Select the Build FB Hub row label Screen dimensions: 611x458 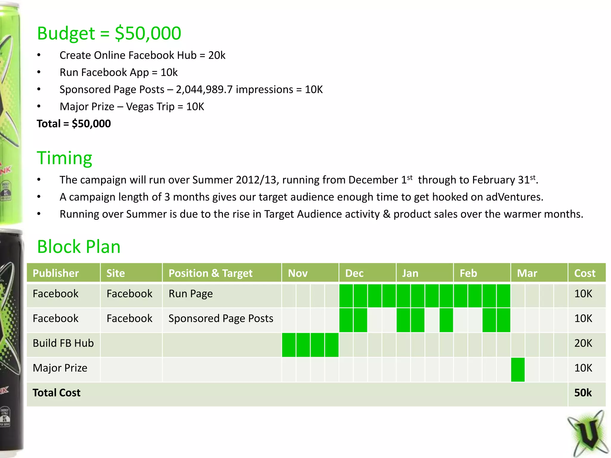pyautogui.click(x=63, y=343)
